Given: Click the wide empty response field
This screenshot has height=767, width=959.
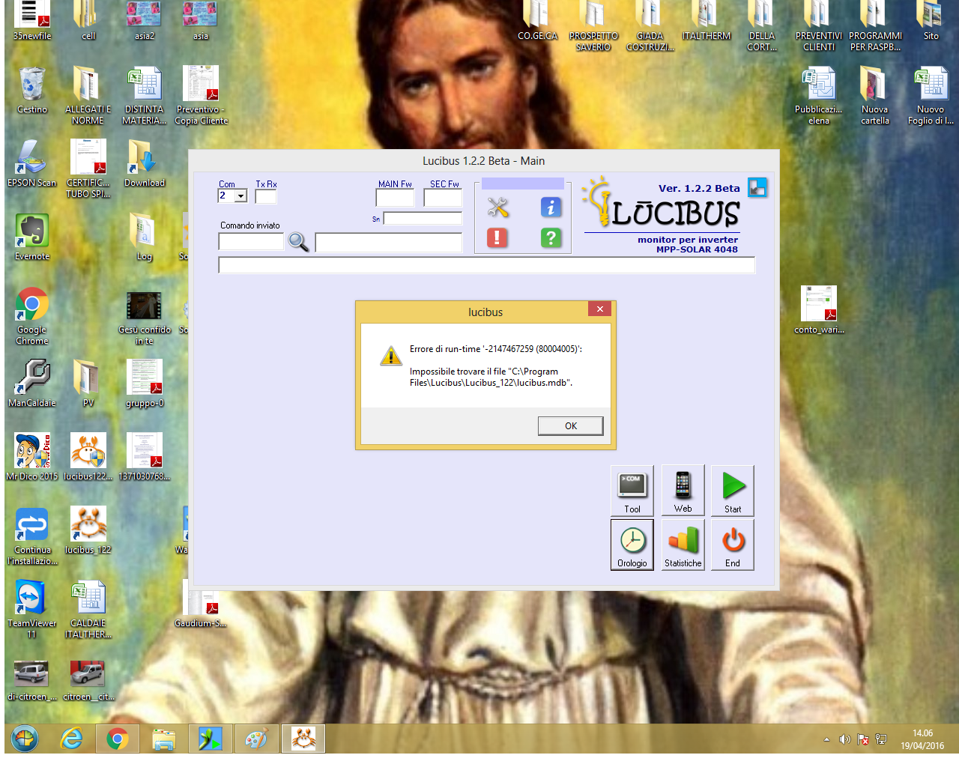Looking at the screenshot, I should coord(486,265).
